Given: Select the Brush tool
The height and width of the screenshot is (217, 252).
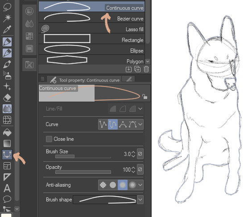Looking at the screenshot, I should pos(7,64).
